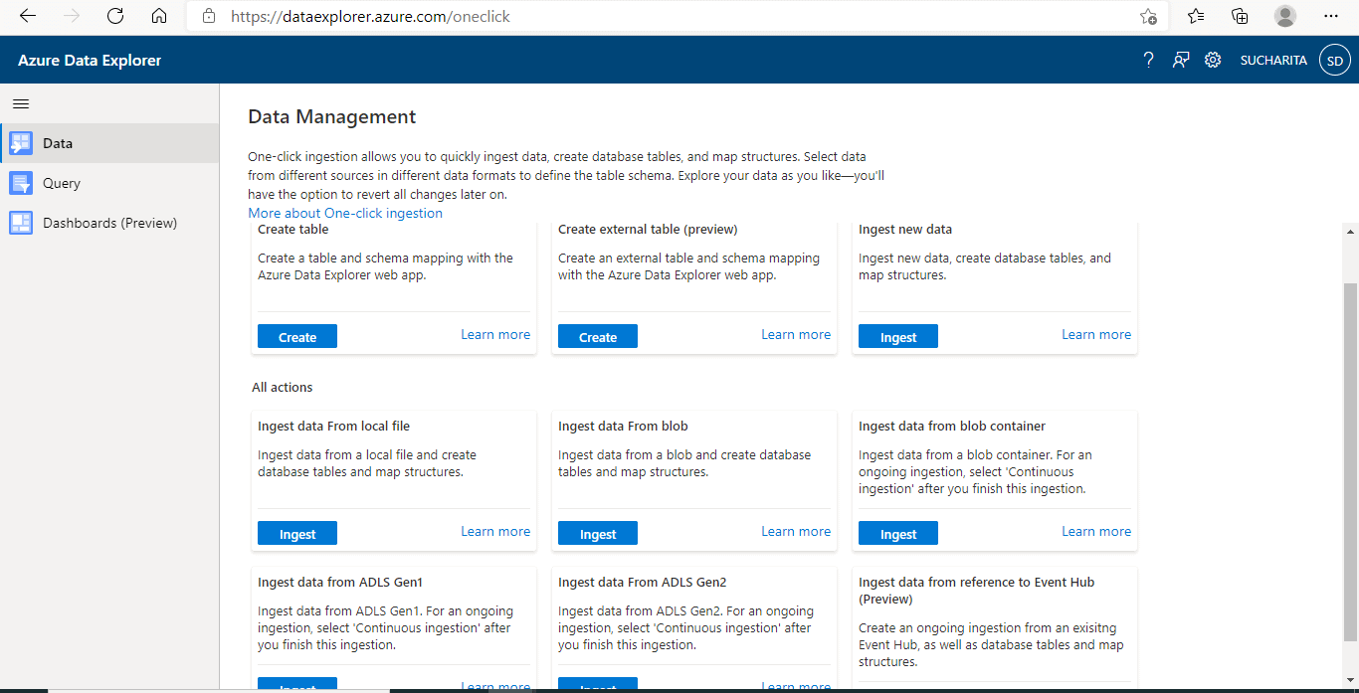Click Ingest under Ingest data From blob
This screenshot has width=1359, height=693.
[598, 534]
